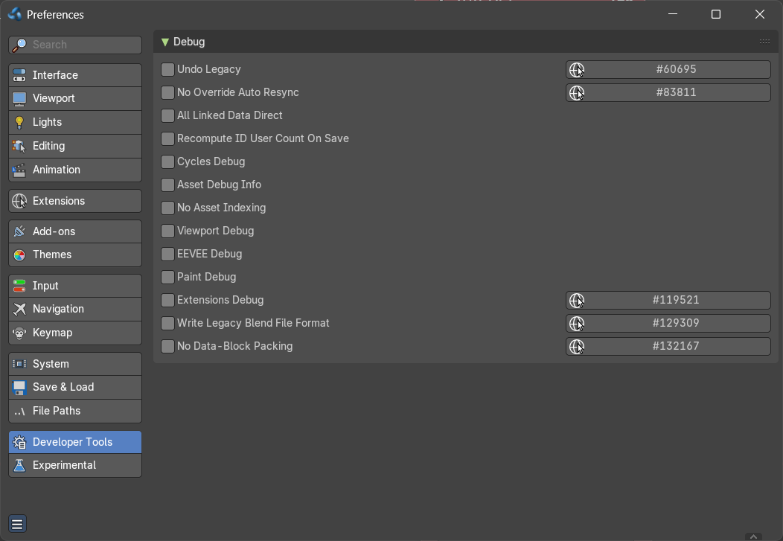Image resolution: width=783 pixels, height=541 pixels.
Task: Click the Extensions globe icon in sidebar
Action: [x=19, y=201]
